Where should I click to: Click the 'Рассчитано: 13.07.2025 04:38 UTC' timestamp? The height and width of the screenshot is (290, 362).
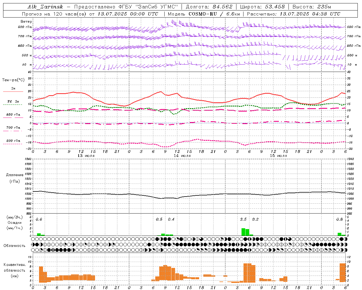[294, 14]
